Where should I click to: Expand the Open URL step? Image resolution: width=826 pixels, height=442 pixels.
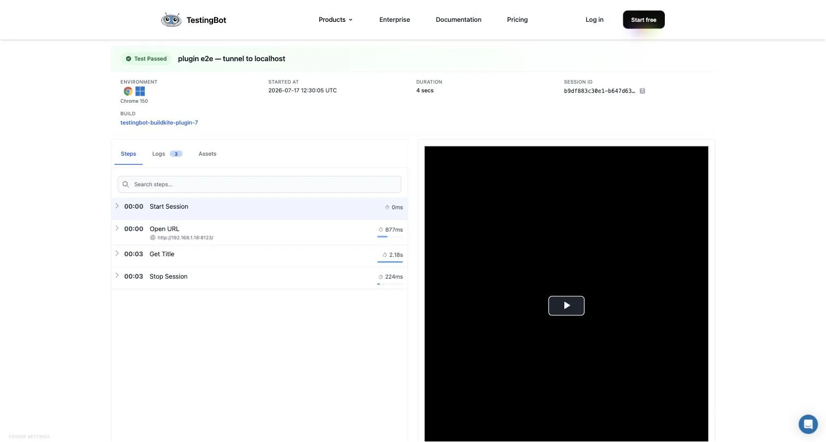point(117,228)
